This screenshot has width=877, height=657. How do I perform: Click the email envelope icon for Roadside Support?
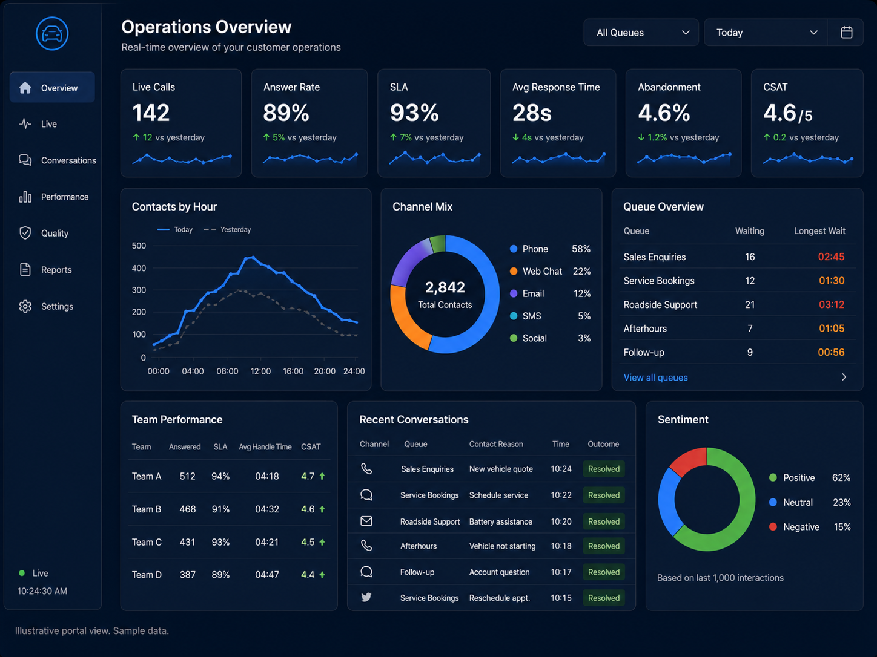366,521
